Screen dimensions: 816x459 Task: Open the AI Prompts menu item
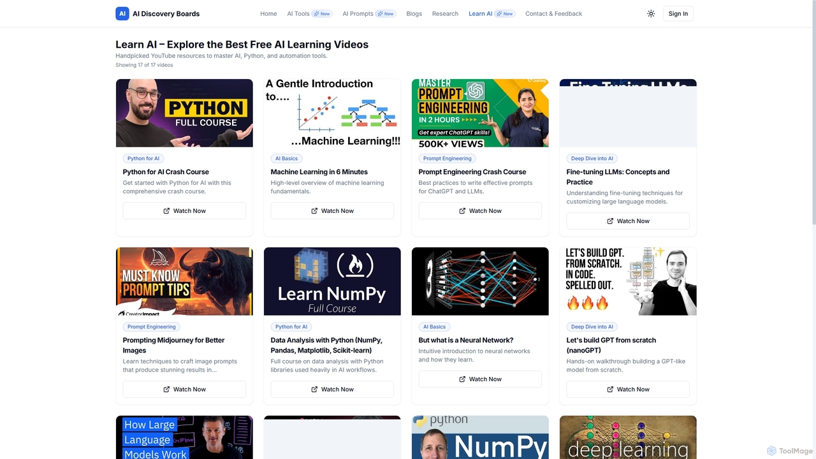click(358, 13)
